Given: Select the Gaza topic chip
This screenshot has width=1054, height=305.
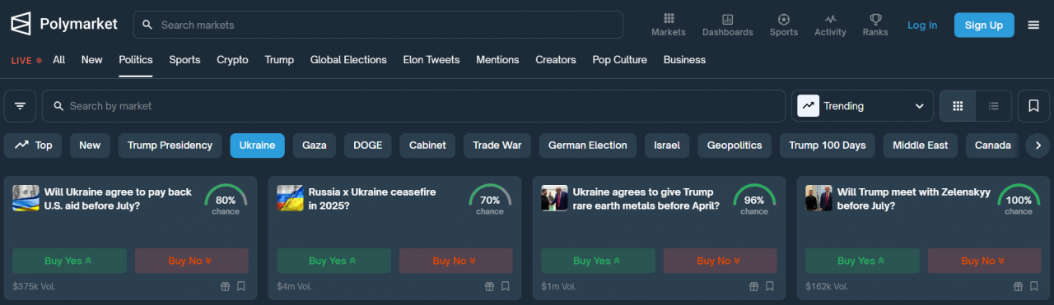Looking at the screenshot, I should pyautogui.click(x=315, y=146).
